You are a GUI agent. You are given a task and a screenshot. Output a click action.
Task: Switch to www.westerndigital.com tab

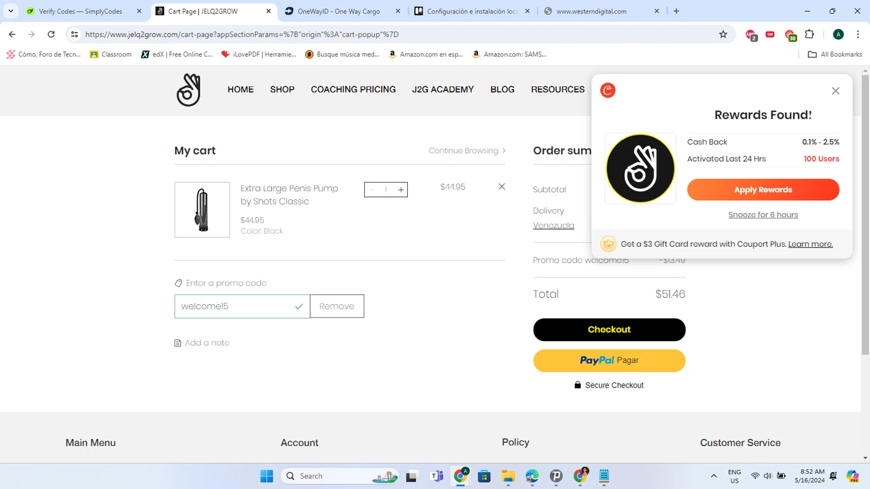pyautogui.click(x=592, y=11)
